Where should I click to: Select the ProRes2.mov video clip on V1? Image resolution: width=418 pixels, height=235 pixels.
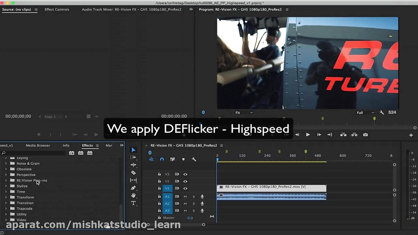(271, 188)
